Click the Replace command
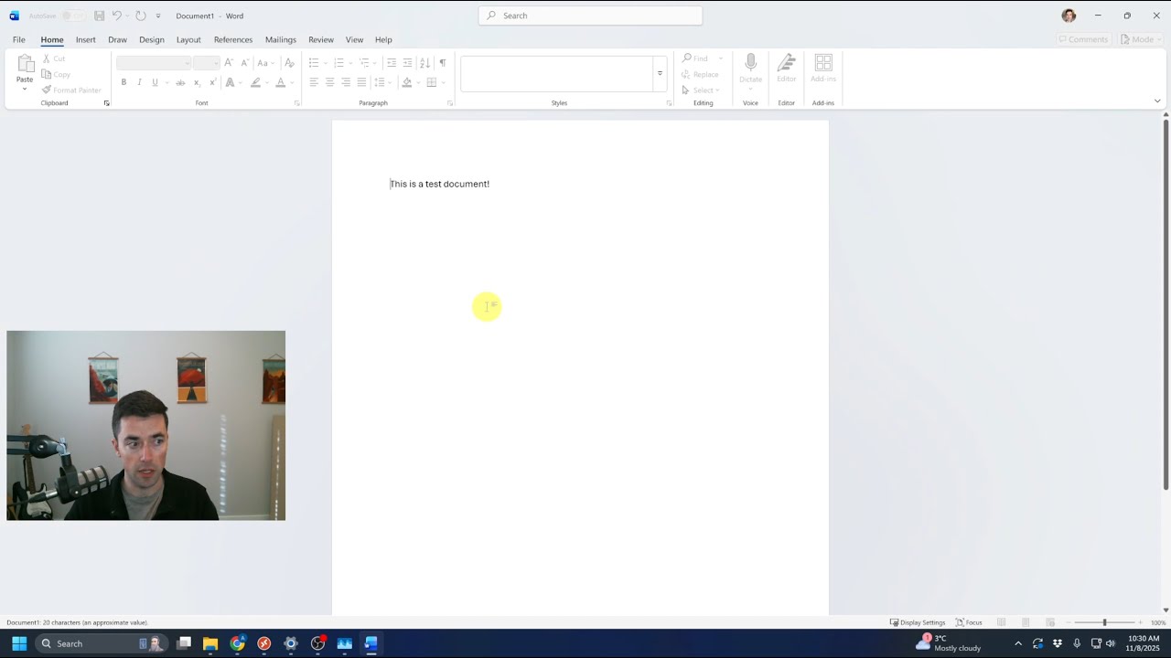1171x658 pixels. click(700, 74)
